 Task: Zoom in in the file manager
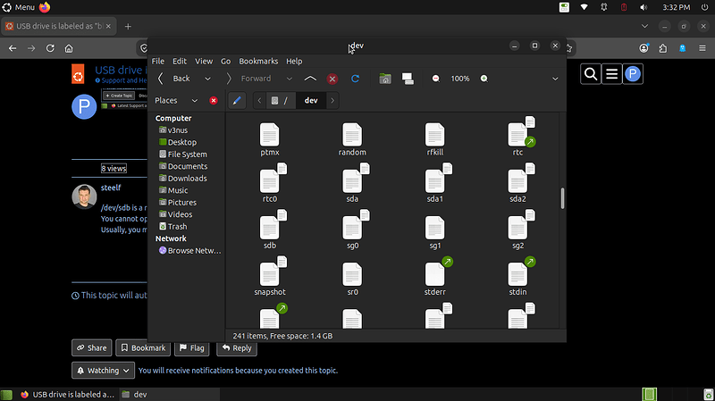coord(484,79)
